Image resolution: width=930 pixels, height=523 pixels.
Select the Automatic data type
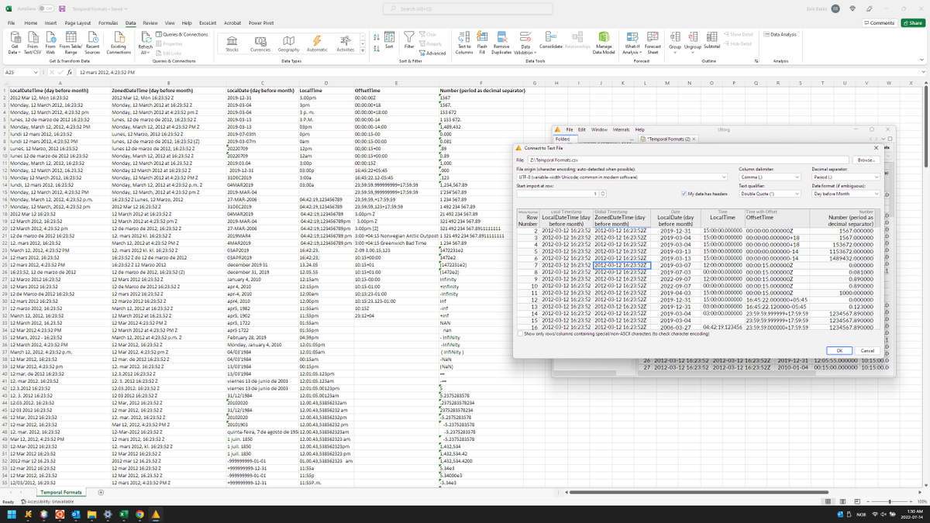[x=317, y=43]
